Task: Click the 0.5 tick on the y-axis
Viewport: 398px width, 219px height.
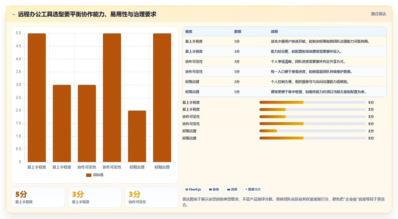Action: [x=18, y=149]
